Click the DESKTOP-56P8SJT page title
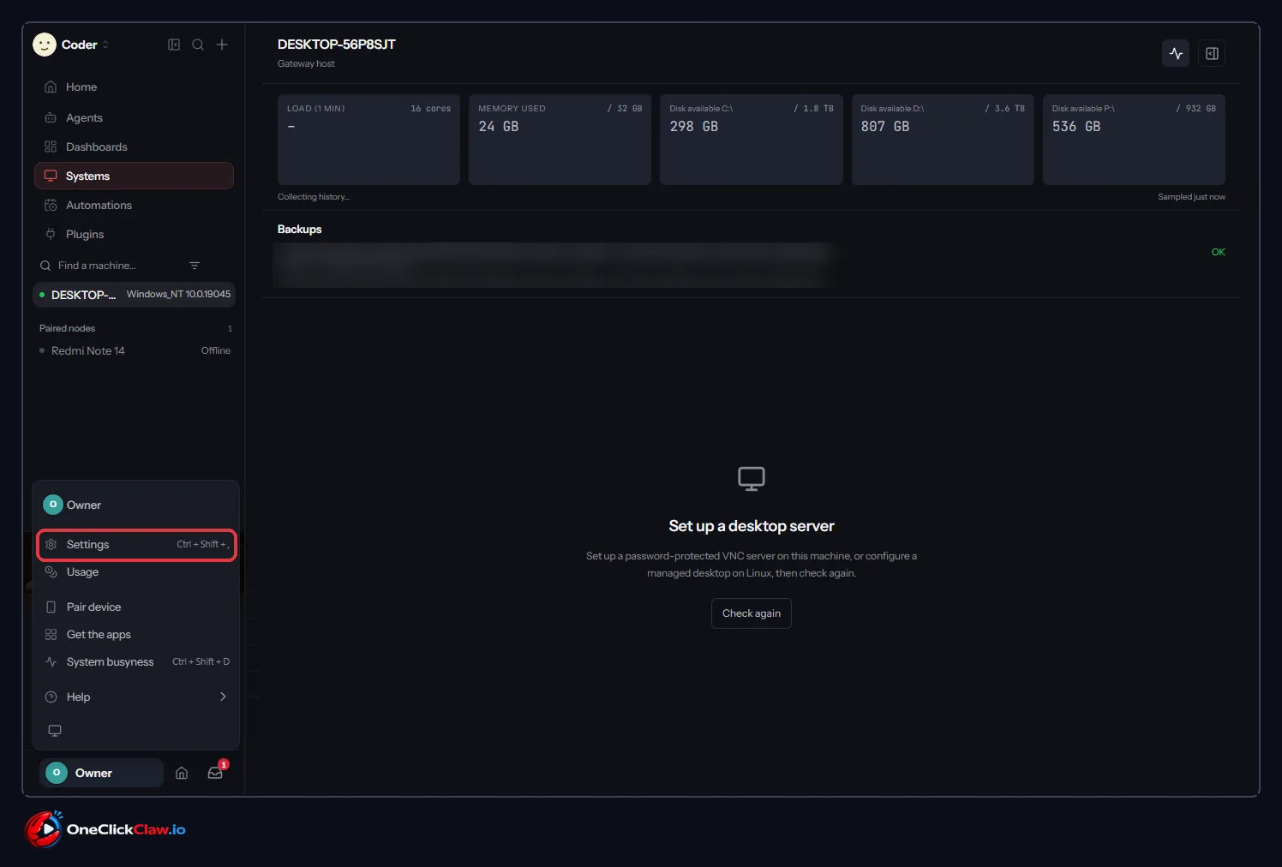Image resolution: width=1282 pixels, height=867 pixels. [337, 45]
